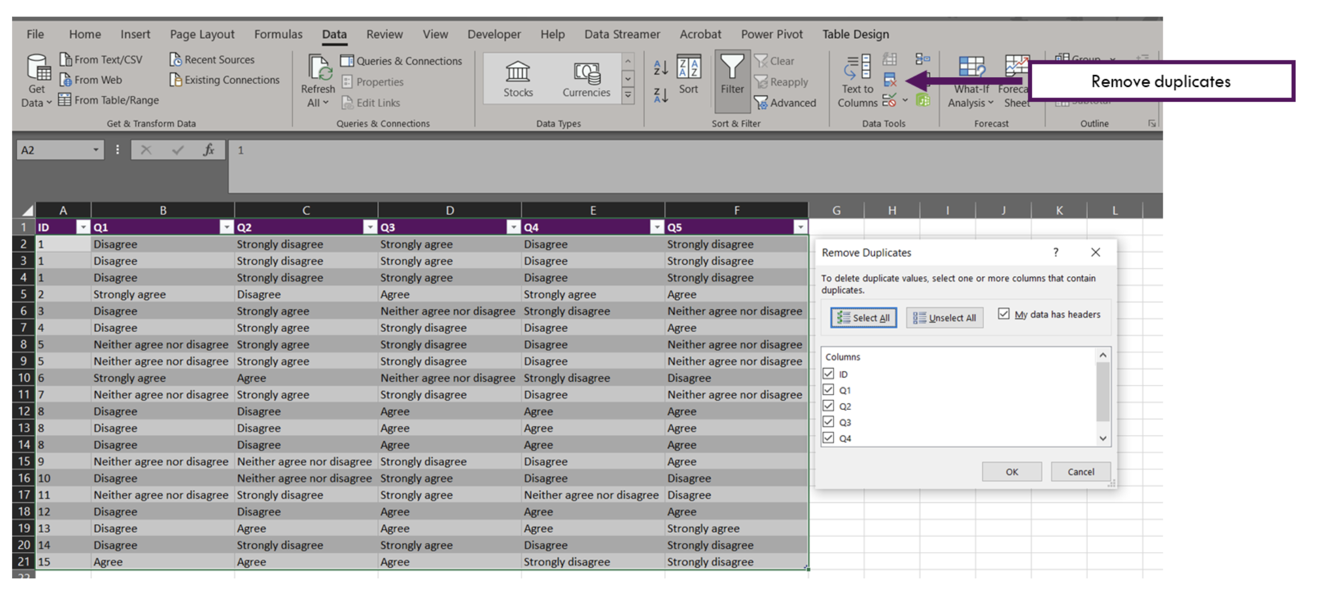
Task: Click the Sort A to Z icon
Action: (660, 67)
